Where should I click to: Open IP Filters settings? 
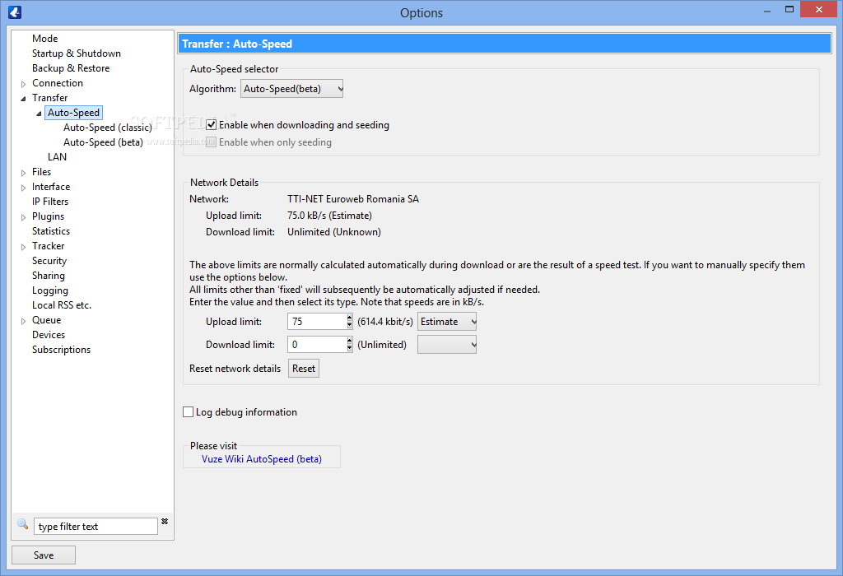tap(50, 202)
